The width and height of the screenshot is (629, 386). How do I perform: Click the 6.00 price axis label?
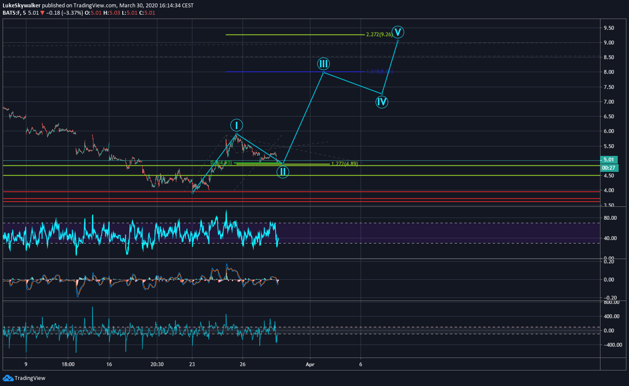click(x=609, y=131)
